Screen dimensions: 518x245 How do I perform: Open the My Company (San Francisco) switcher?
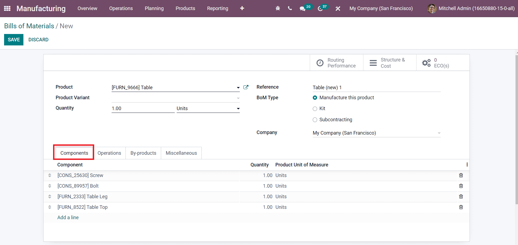381,8
